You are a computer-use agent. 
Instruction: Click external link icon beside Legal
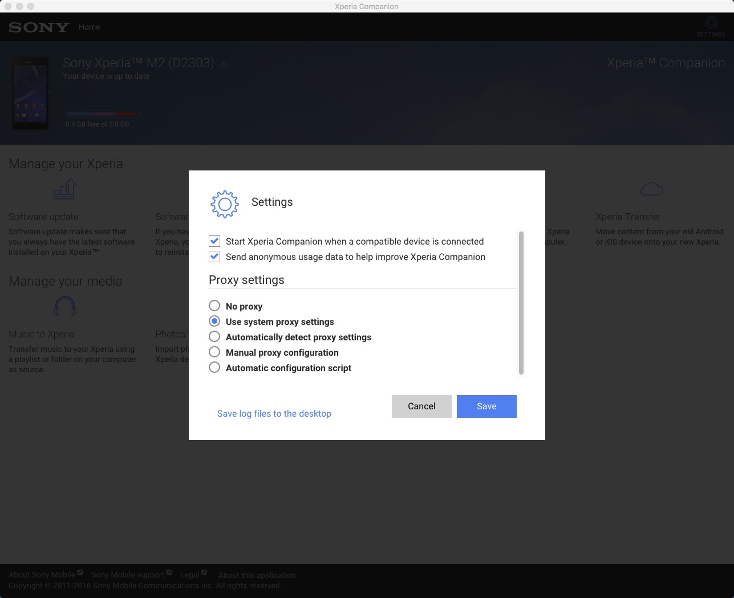204,572
